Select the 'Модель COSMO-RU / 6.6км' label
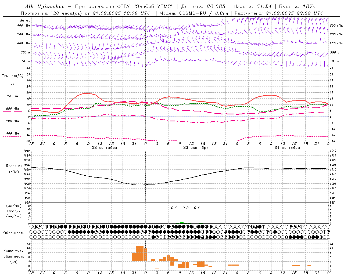This screenshot has width=344, height=275. coord(194,13)
